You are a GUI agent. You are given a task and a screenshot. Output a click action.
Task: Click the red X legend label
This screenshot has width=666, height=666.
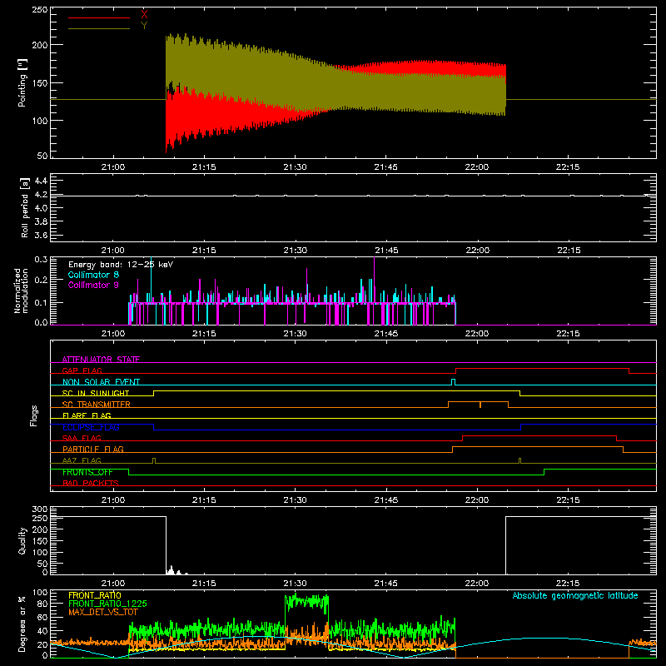click(x=144, y=15)
